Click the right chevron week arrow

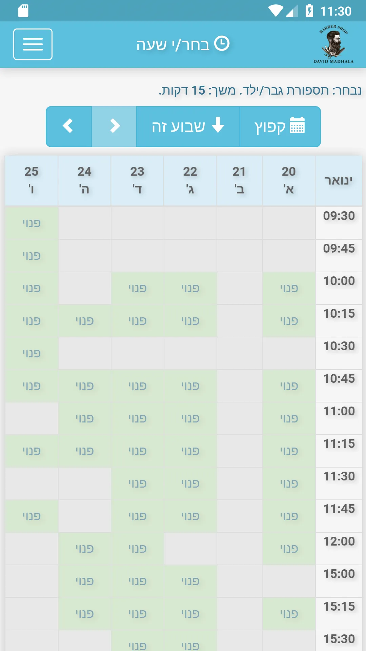114,126
